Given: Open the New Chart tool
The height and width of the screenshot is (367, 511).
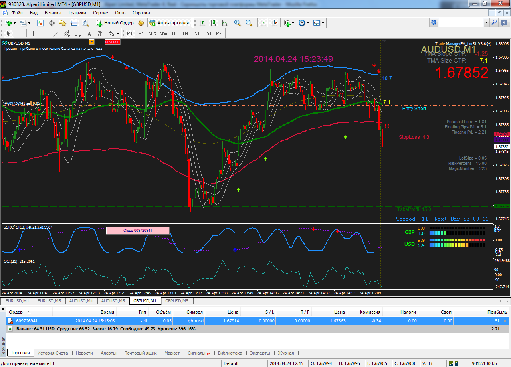Looking at the screenshot, I should [x=8, y=23].
